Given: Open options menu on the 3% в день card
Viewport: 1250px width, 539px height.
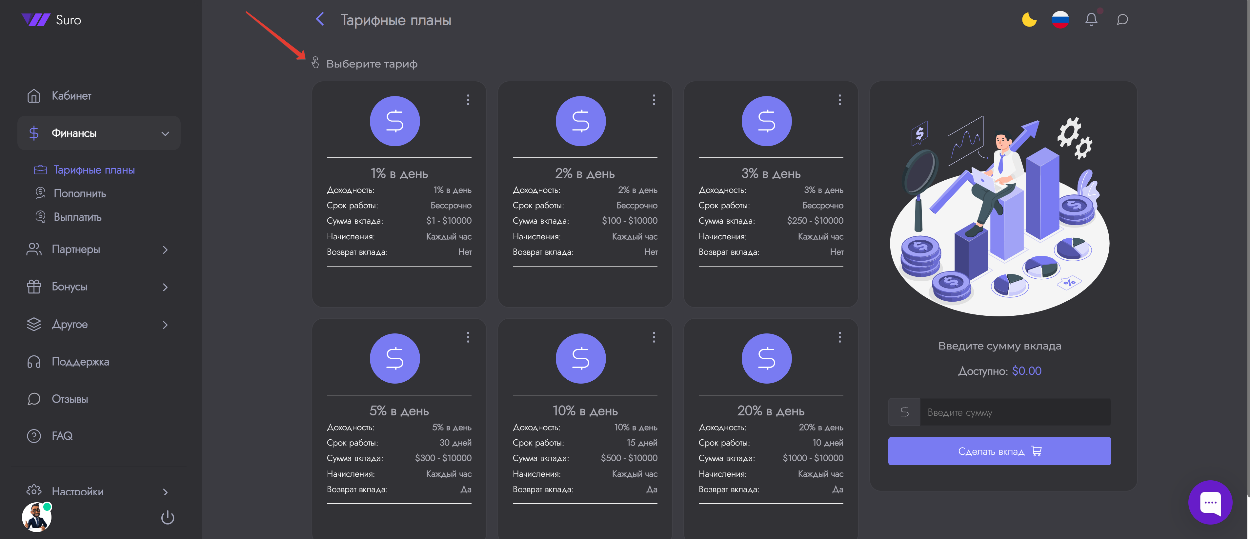Looking at the screenshot, I should tap(839, 100).
